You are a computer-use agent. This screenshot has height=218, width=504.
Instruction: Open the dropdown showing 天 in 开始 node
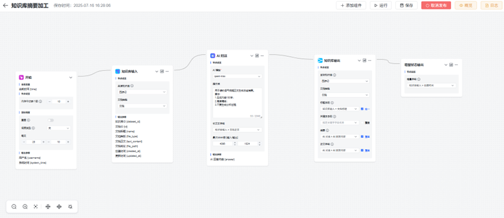point(59,128)
